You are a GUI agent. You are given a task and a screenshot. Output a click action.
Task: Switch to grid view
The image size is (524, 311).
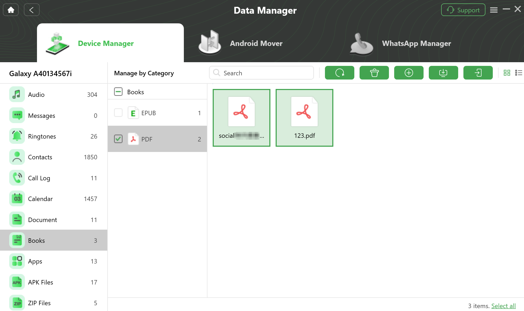pos(507,73)
